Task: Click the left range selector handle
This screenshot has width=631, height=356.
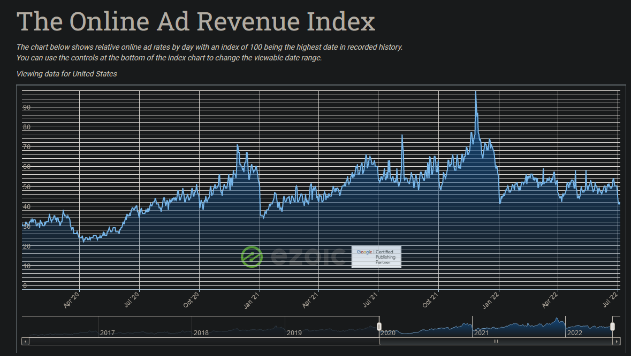Action: (x=379, y=326)
